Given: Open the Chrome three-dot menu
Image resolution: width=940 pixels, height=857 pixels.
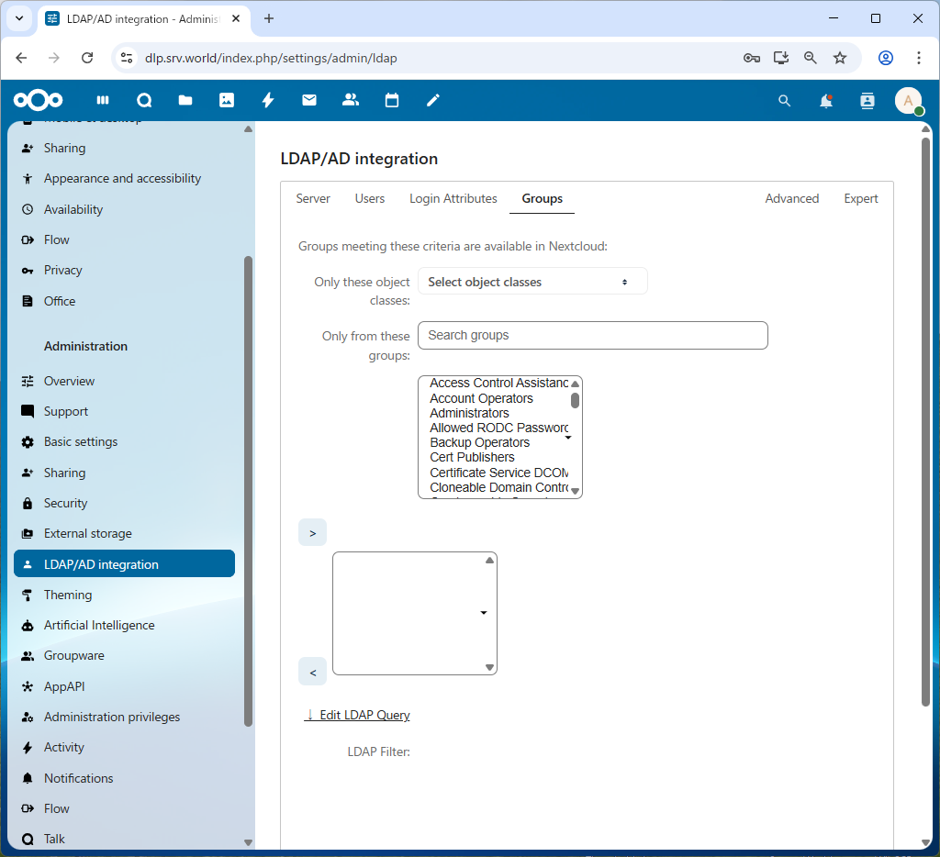Looking at the screenshot, I should click(x=918, y=58).
